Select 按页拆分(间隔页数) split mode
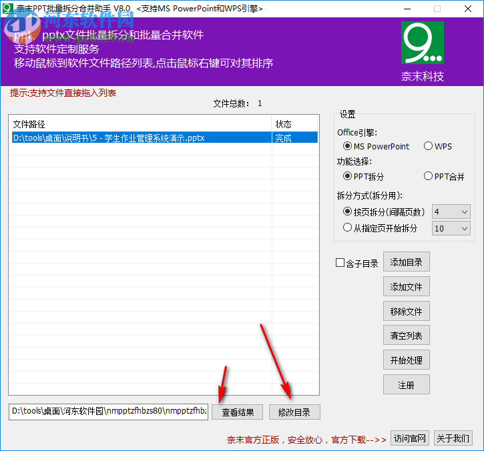This screenshot has height=451, width=484. click(384, 211)
